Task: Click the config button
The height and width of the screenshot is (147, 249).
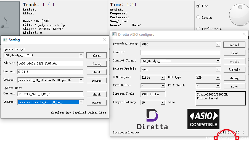Action: 234,61
